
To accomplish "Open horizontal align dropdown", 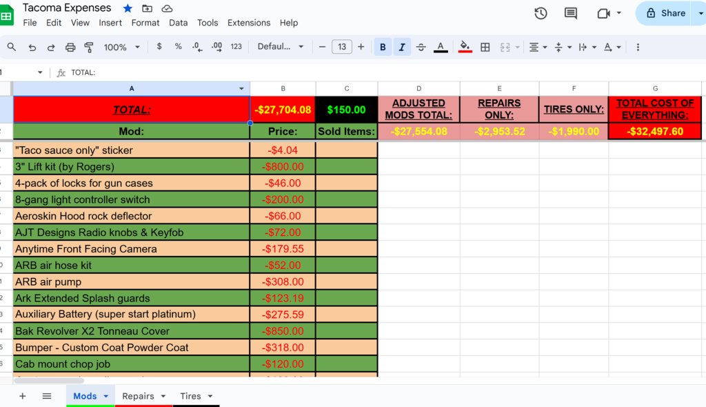I will point(538,47).
